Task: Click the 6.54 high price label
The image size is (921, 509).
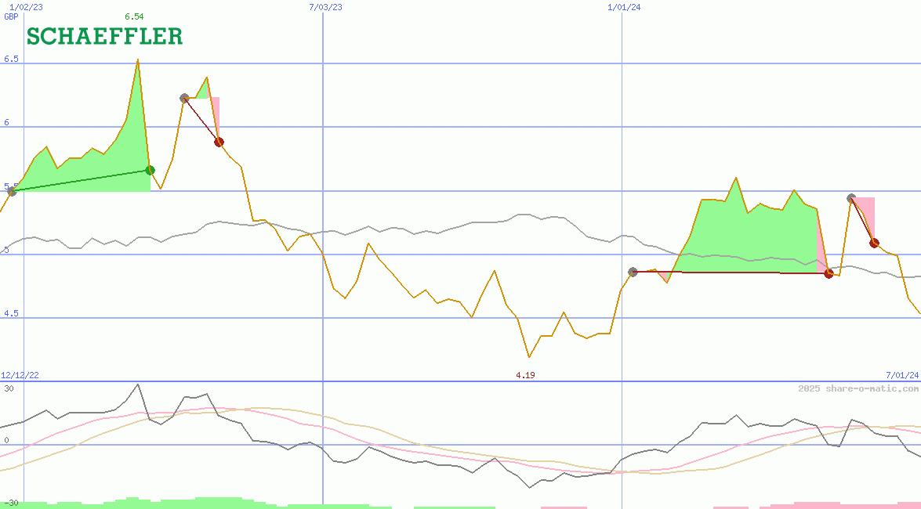Action: coord(134,16)
